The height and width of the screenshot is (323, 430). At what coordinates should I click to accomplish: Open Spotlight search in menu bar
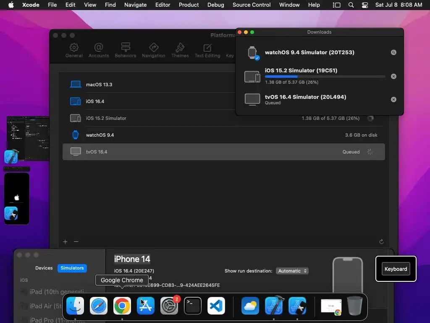(351, 5)
